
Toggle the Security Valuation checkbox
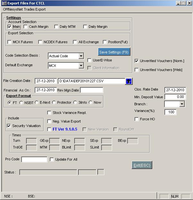point(9,126)
